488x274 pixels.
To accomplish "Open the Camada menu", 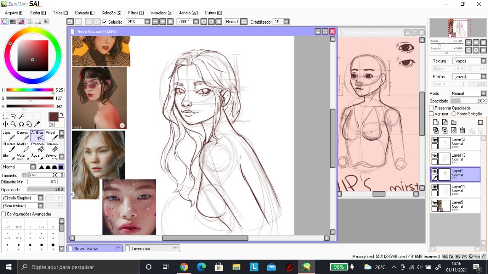I will 85,13.
